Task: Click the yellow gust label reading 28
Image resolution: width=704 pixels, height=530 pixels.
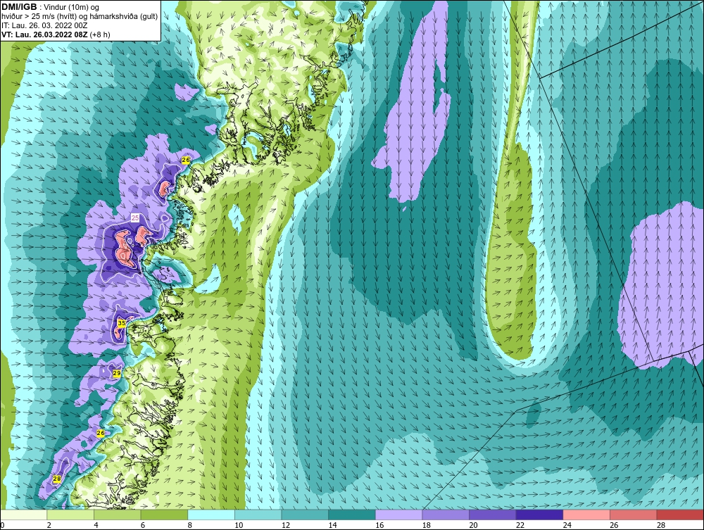Action: pyautogui.click(x=57, y=479)
